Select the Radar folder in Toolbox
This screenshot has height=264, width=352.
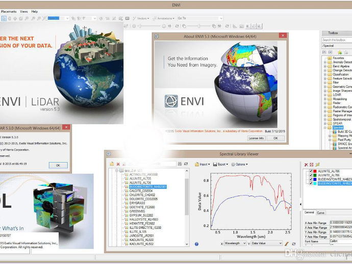[x=334, y=103]
